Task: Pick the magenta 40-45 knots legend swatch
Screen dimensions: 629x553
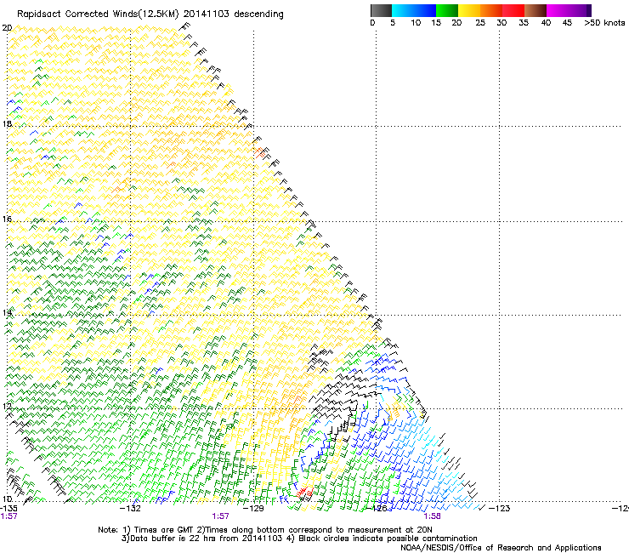Action: 558,10
